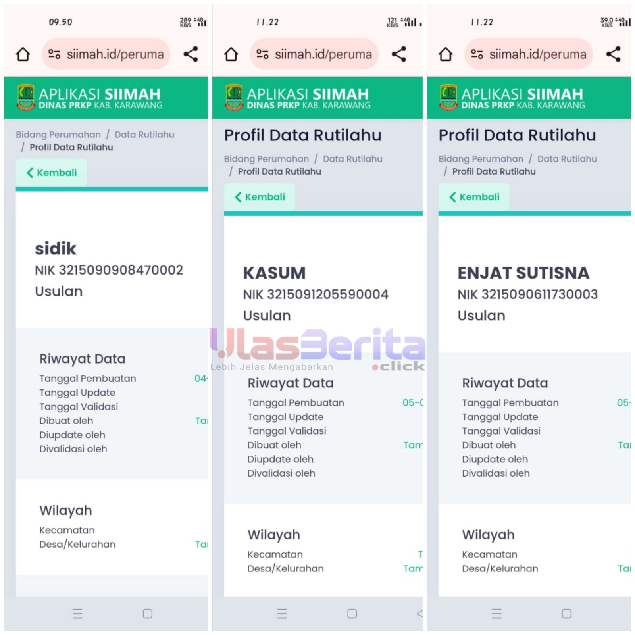Tap home icon in right browser screenshot
This screenshot has height=635, width=635.
pos(445,54)
